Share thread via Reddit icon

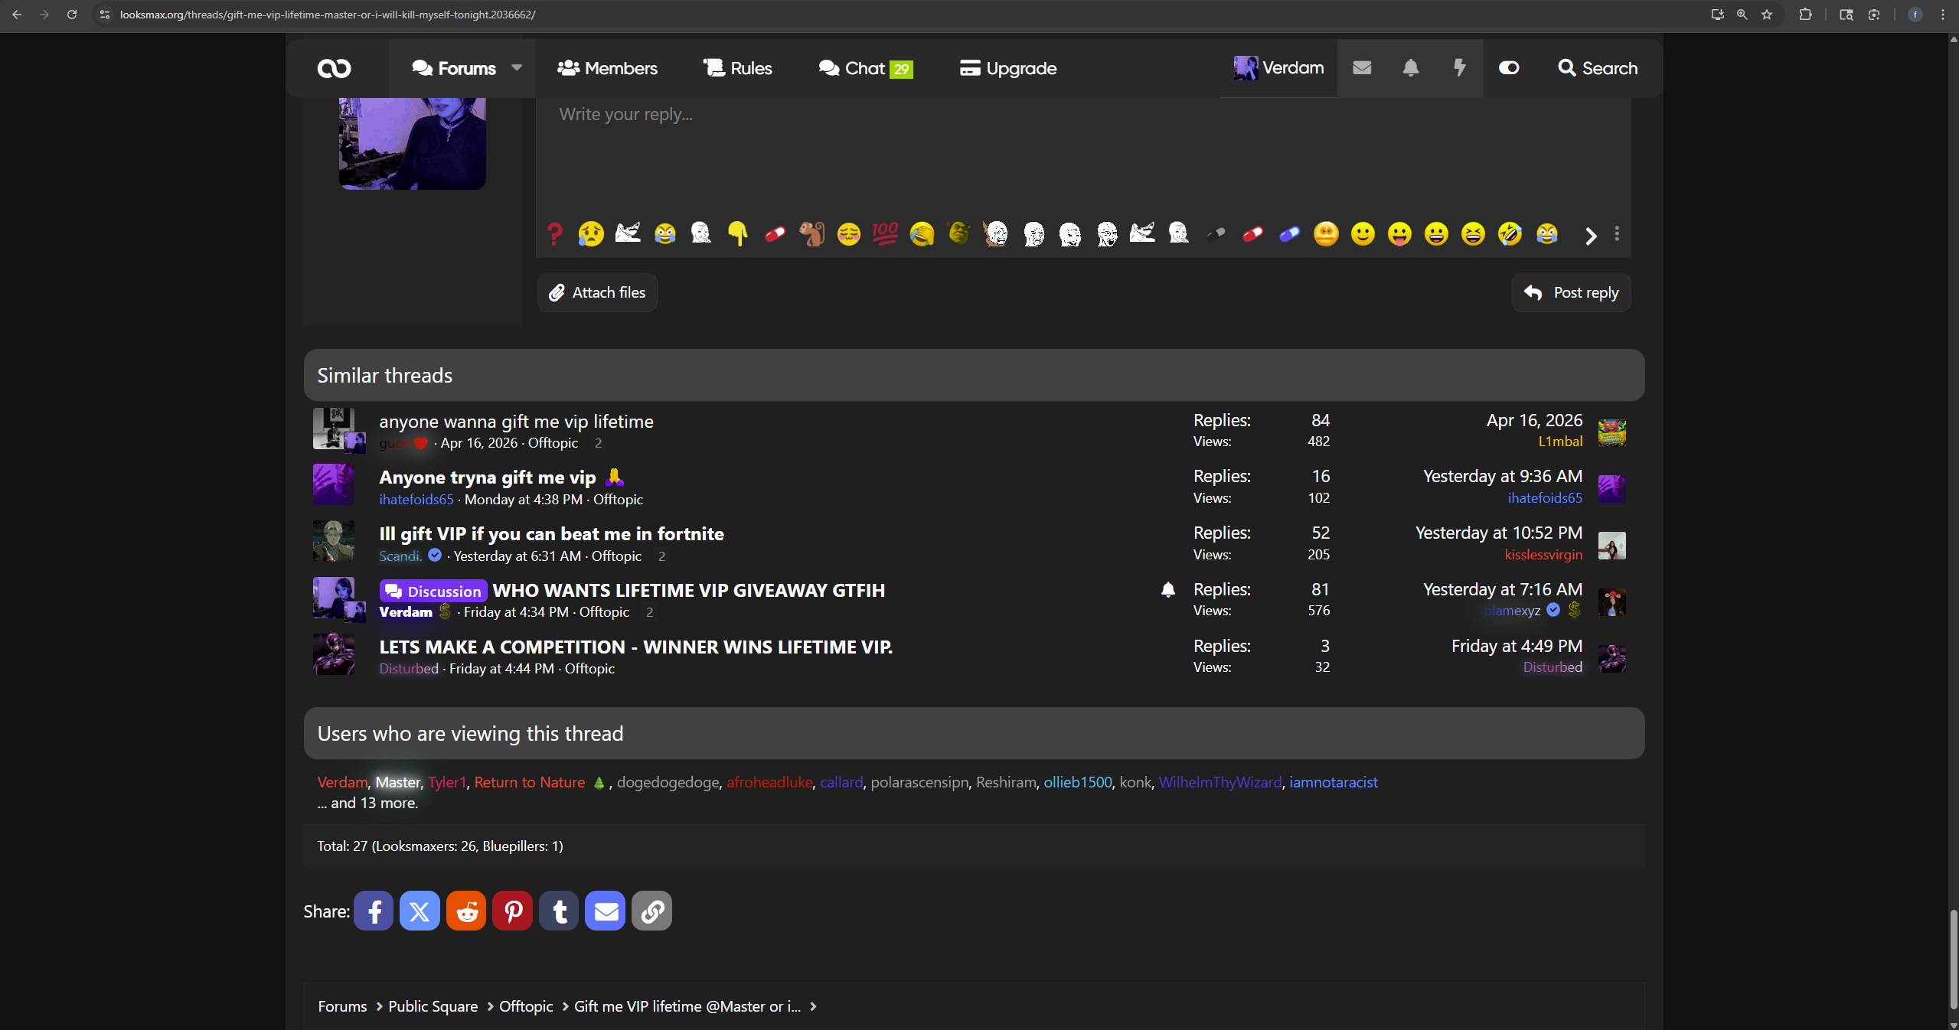(x=466, y=911)
